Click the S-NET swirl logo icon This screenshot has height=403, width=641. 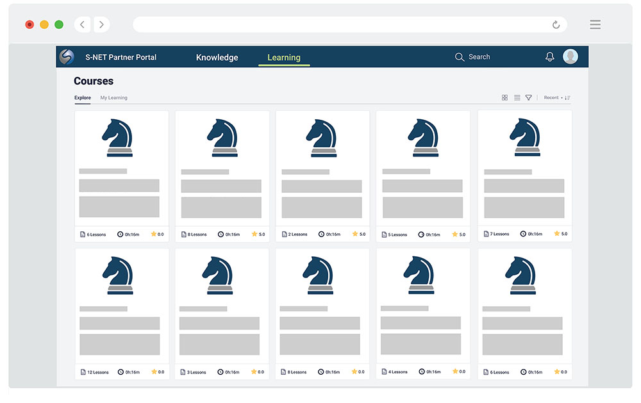(x=67, y=57)
